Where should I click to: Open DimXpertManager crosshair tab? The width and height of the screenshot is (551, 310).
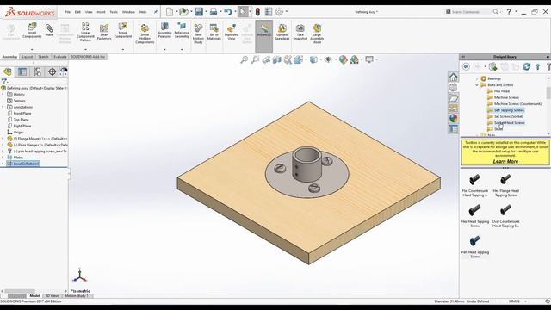coord(52,72)
